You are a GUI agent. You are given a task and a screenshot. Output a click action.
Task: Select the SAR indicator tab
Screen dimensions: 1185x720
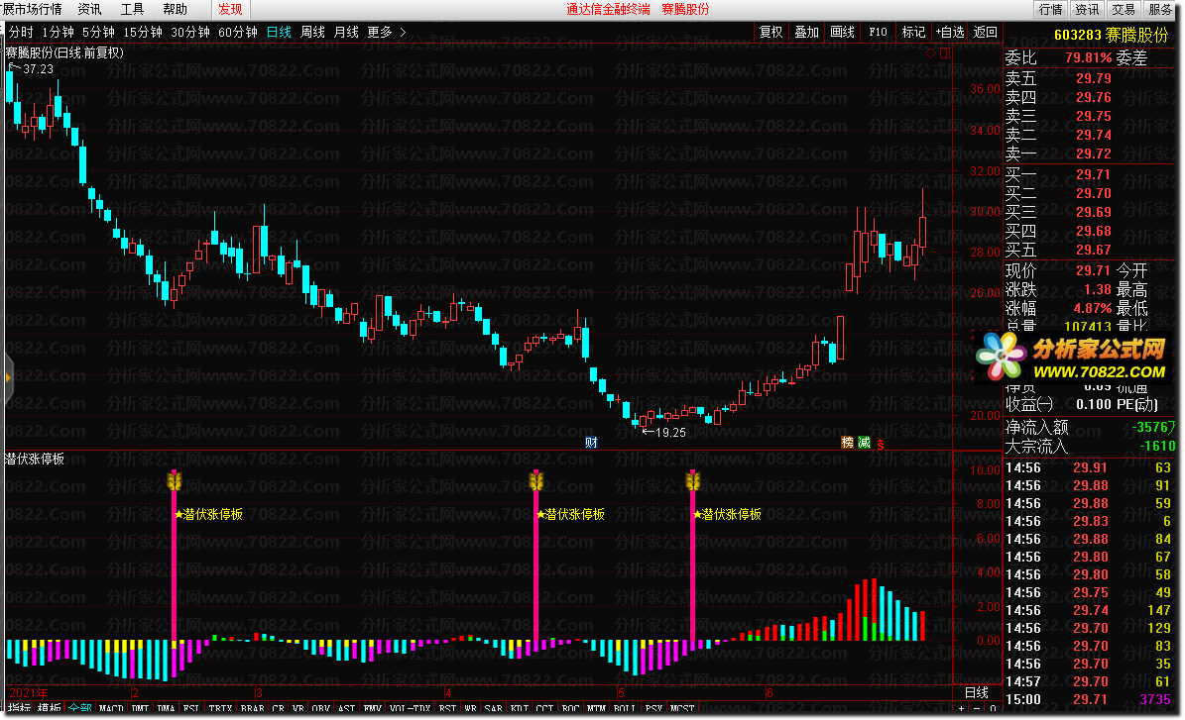tap(494, 708)
